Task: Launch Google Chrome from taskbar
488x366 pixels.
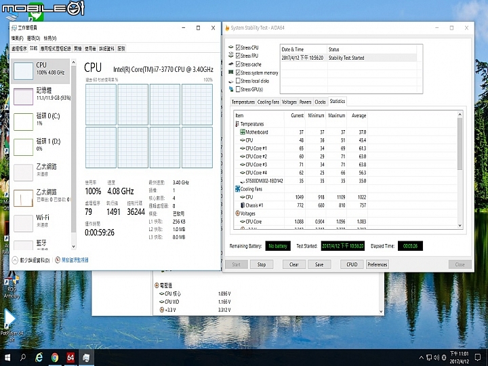Action: [x=55, y=358]
